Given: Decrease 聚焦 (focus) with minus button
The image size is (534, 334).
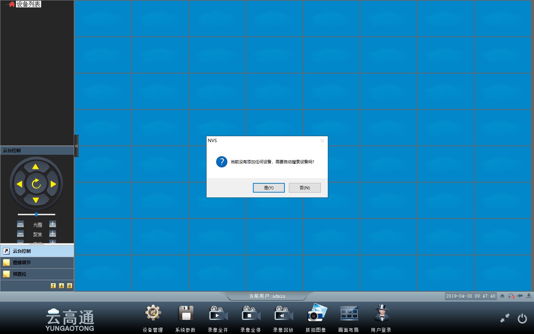Looking at the screenshot, I should pos(20,234).
